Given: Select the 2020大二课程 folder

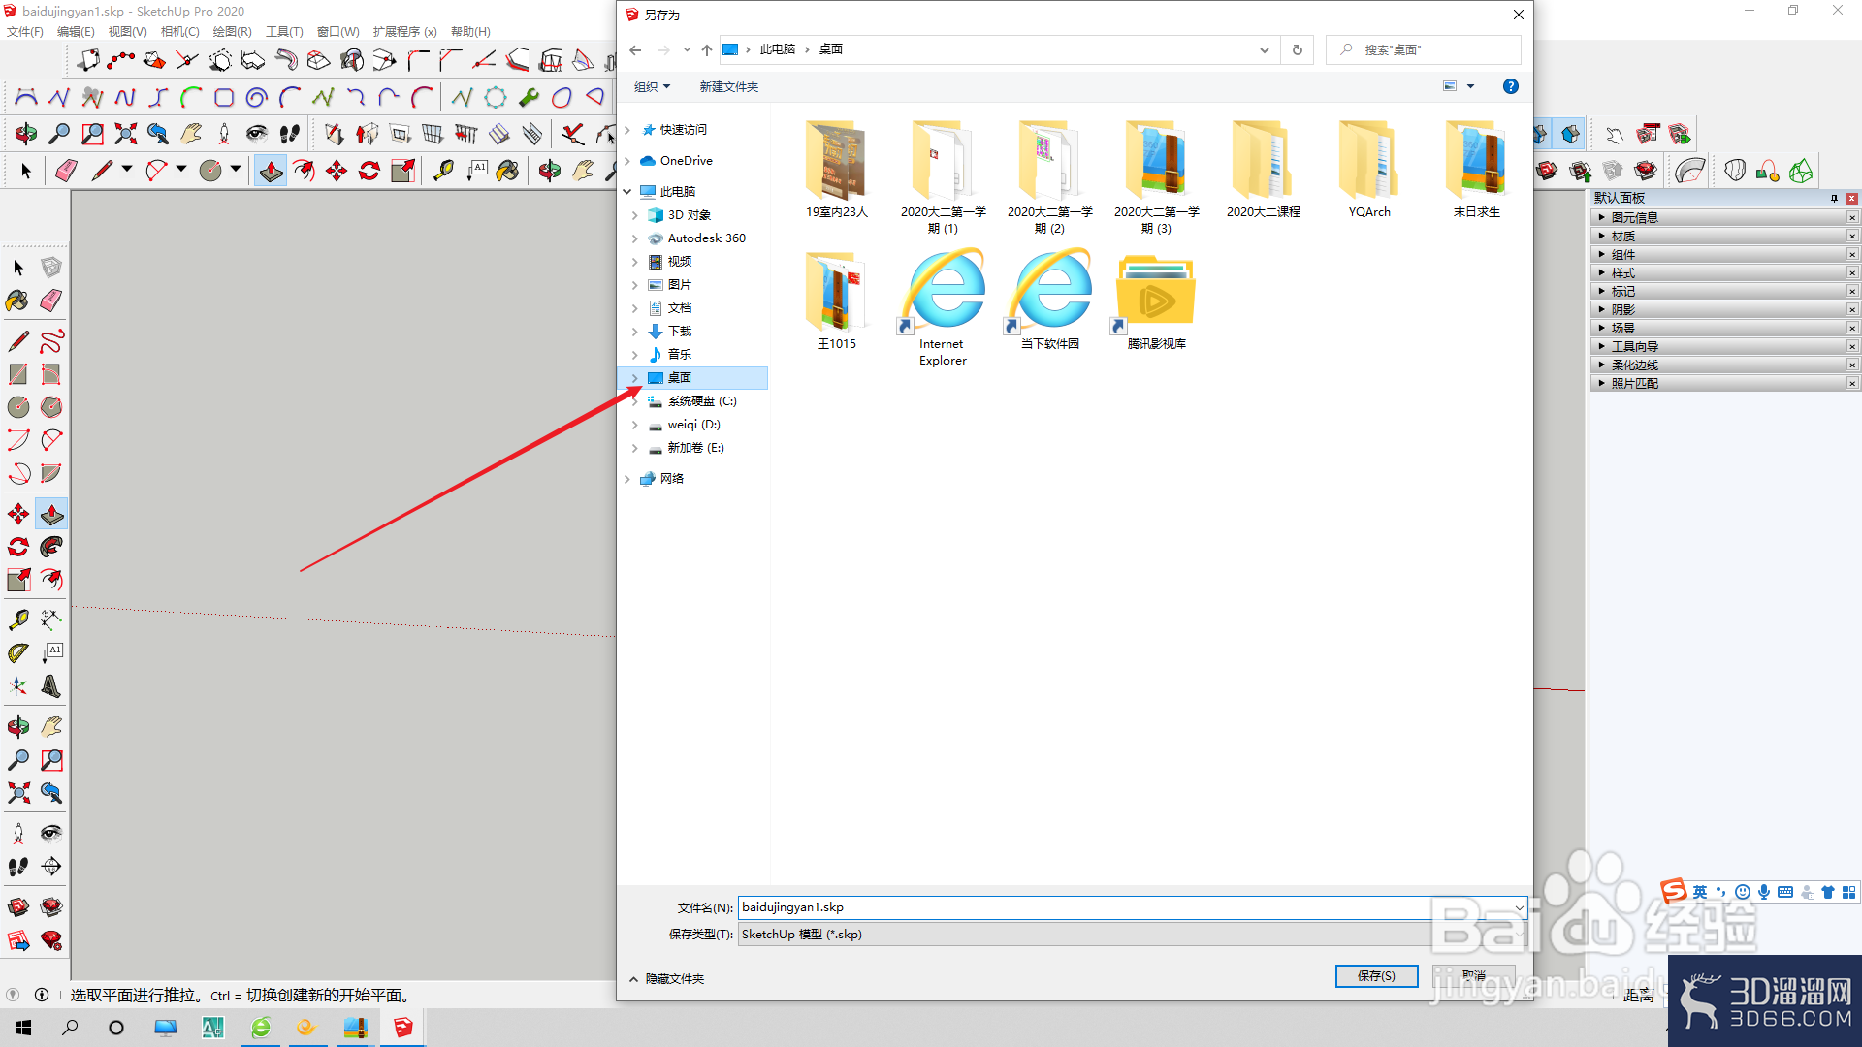Looking at the screenshot, I should point(1263,170).
